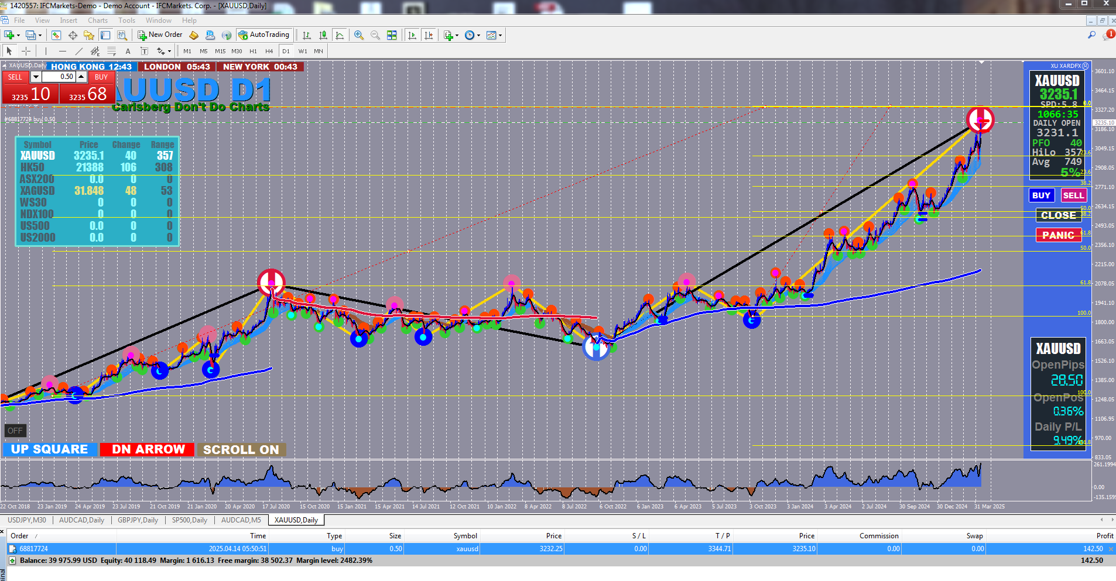Open the Tile Windows layout icon
This screenshot has width=1116, height=581.
[x=392, y=35]
